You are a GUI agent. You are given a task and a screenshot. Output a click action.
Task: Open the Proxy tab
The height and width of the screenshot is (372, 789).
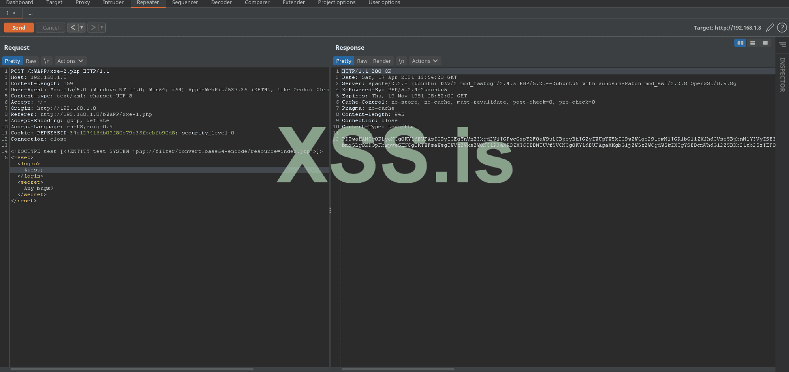pyautogui.click(x=83, y=3)
